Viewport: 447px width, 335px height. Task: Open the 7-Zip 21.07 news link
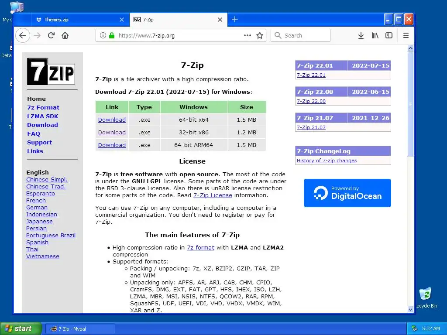pos(311,127)
